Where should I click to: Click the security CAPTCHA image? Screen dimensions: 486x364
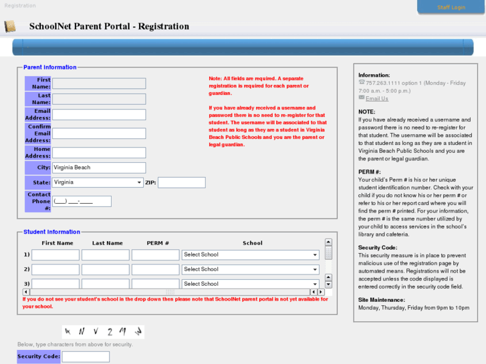(x=103, y=332)
